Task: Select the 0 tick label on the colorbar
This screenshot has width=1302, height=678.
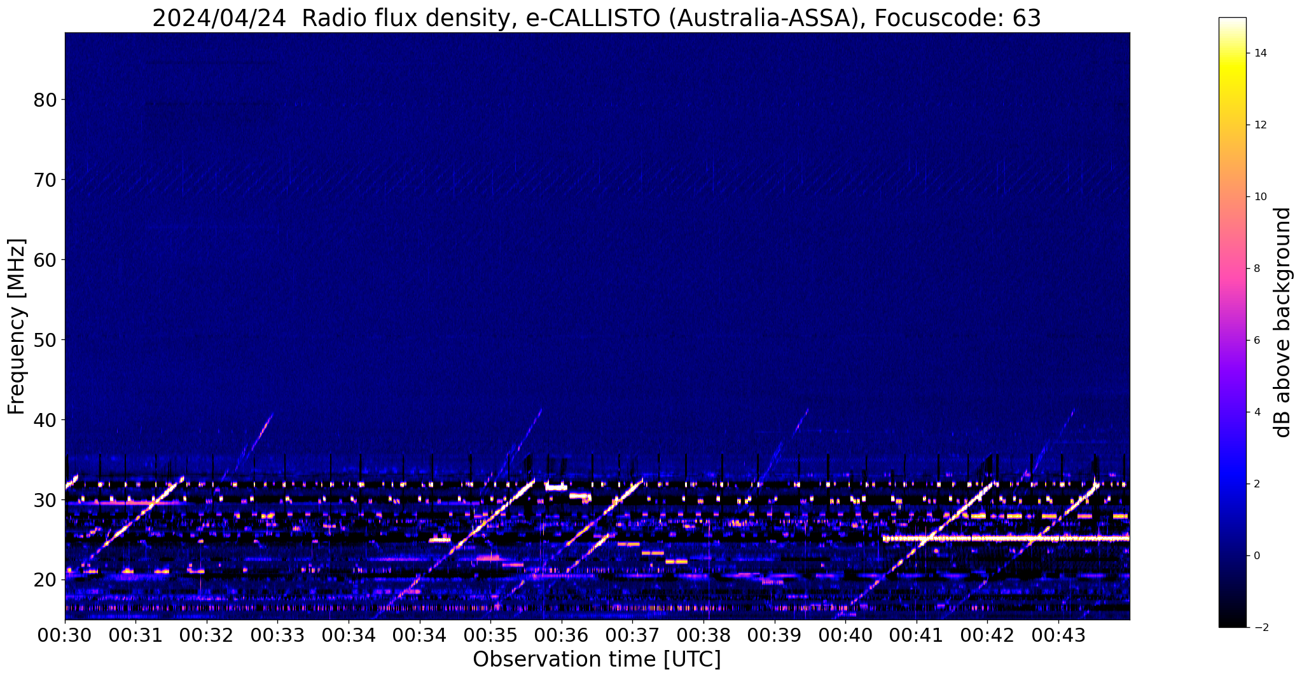Action: 1256,556
